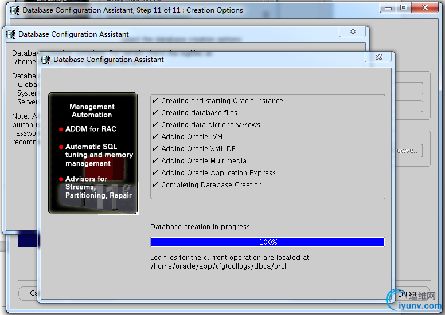Click 'Creating and starting Oracle instance' step
Image resolution: width=445 pixels, height=315 pixels.
[222, 101]
